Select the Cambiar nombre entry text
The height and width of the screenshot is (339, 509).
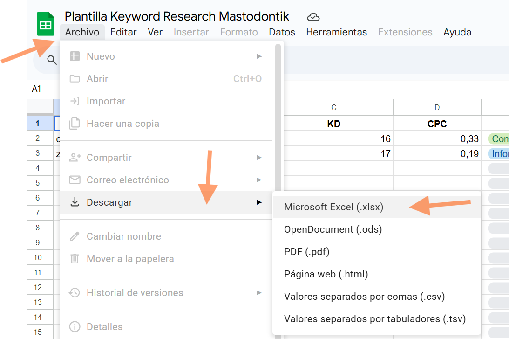click(x=124, y=236)
